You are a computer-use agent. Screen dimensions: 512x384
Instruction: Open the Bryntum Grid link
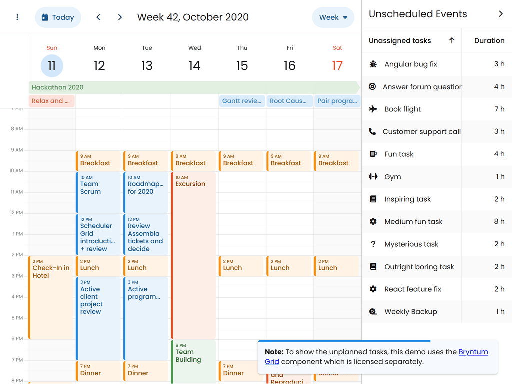click(473, 352)
